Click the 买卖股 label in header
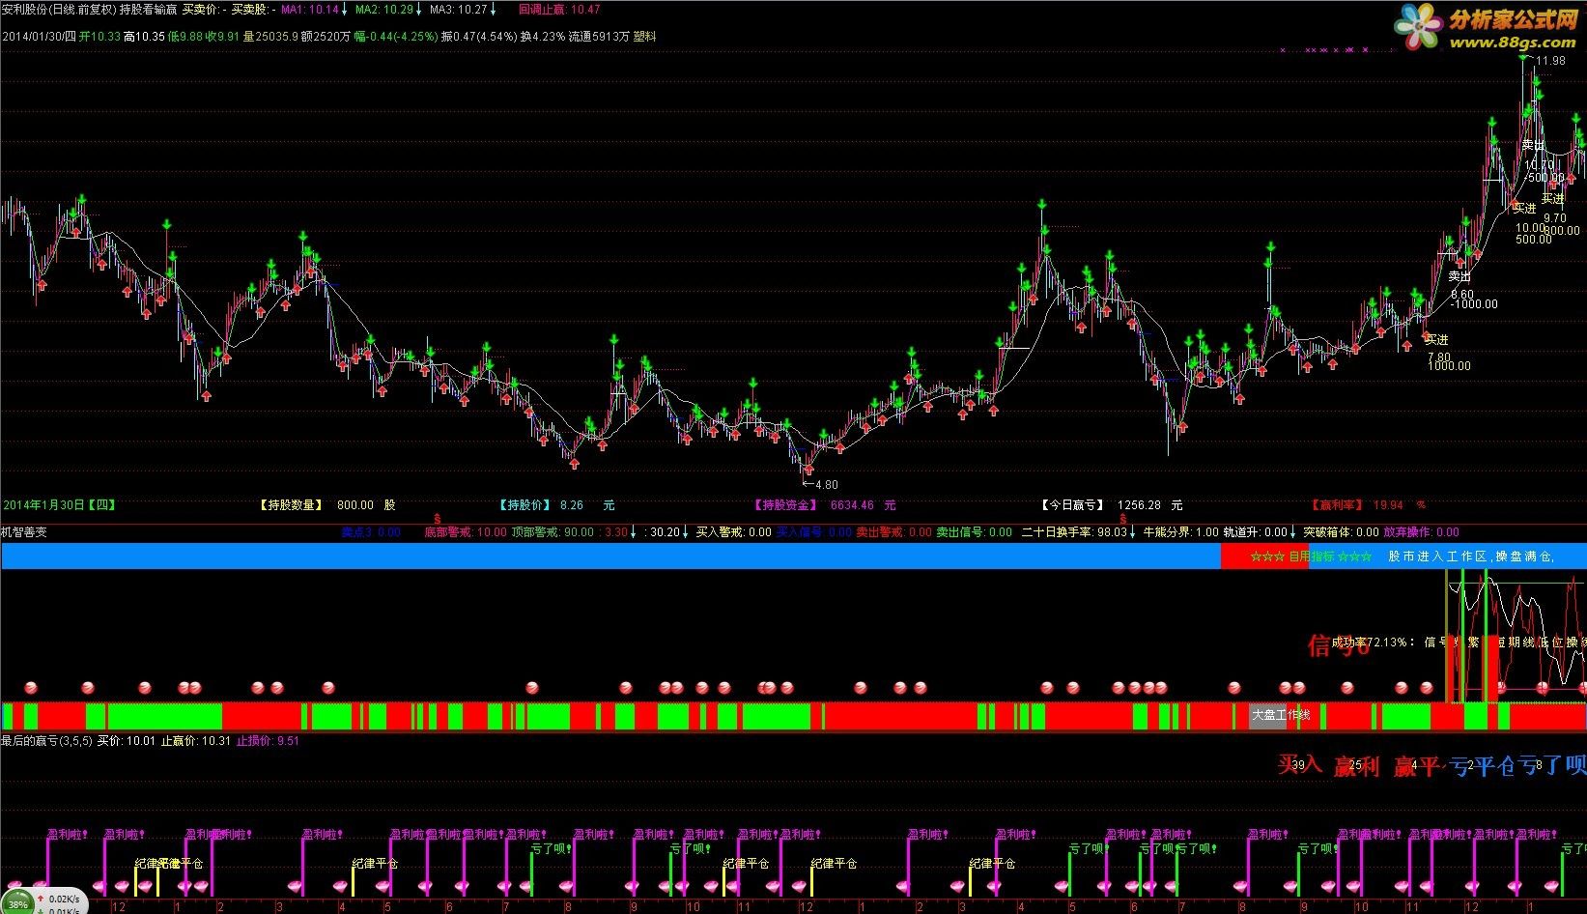Viewport: 1587px width, 914px height. (254, 10)
